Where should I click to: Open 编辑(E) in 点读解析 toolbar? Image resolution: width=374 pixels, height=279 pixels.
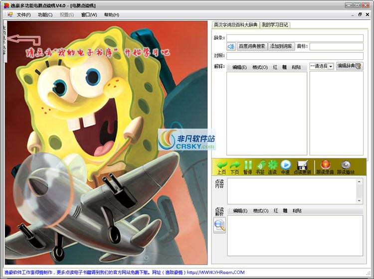pos(240,211)
